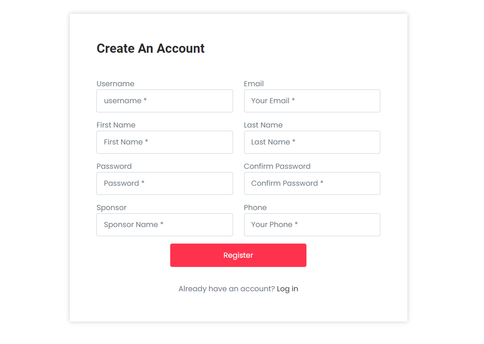Click the Username field label
This screenshot has width=484, height=344.
point(115,83)
